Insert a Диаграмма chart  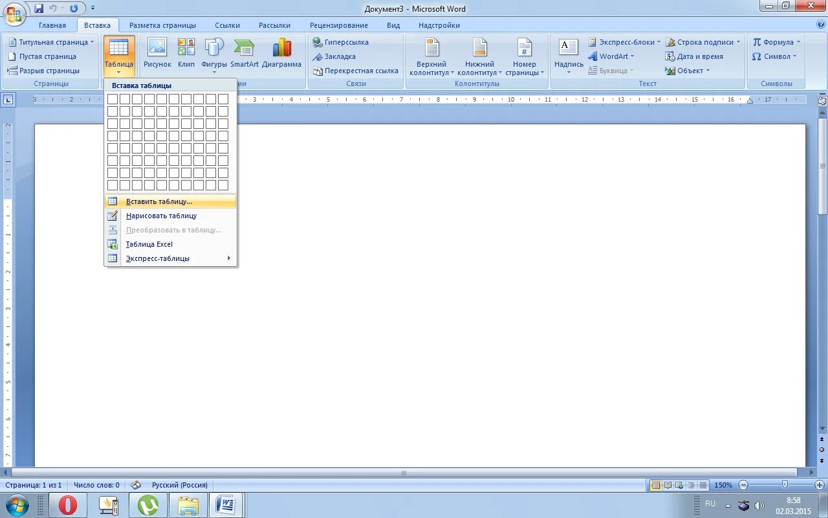(x=282, y=53)
